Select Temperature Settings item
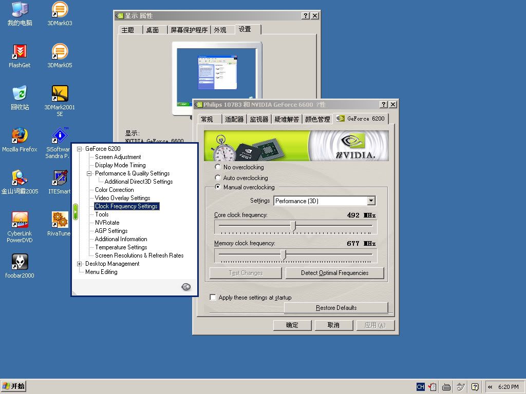The height and width of the screenshot is (394, 526). (x=121, y=247)
